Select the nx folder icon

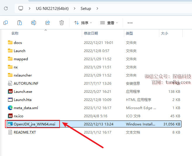[10, 67]
